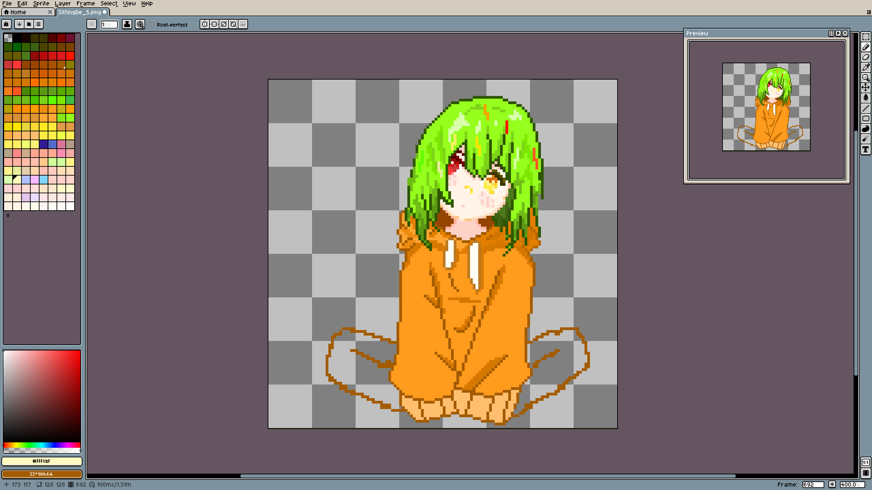Enable the Pixel-perfect checkbox

click(152, 24)
